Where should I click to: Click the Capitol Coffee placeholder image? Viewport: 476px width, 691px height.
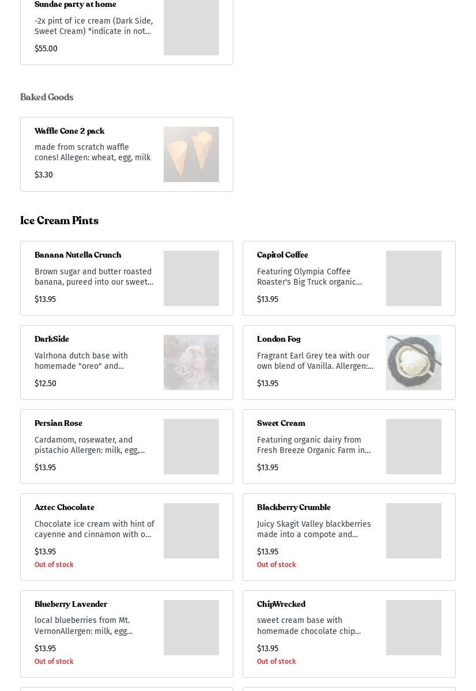pyautogui.click(x=413, y=278)
